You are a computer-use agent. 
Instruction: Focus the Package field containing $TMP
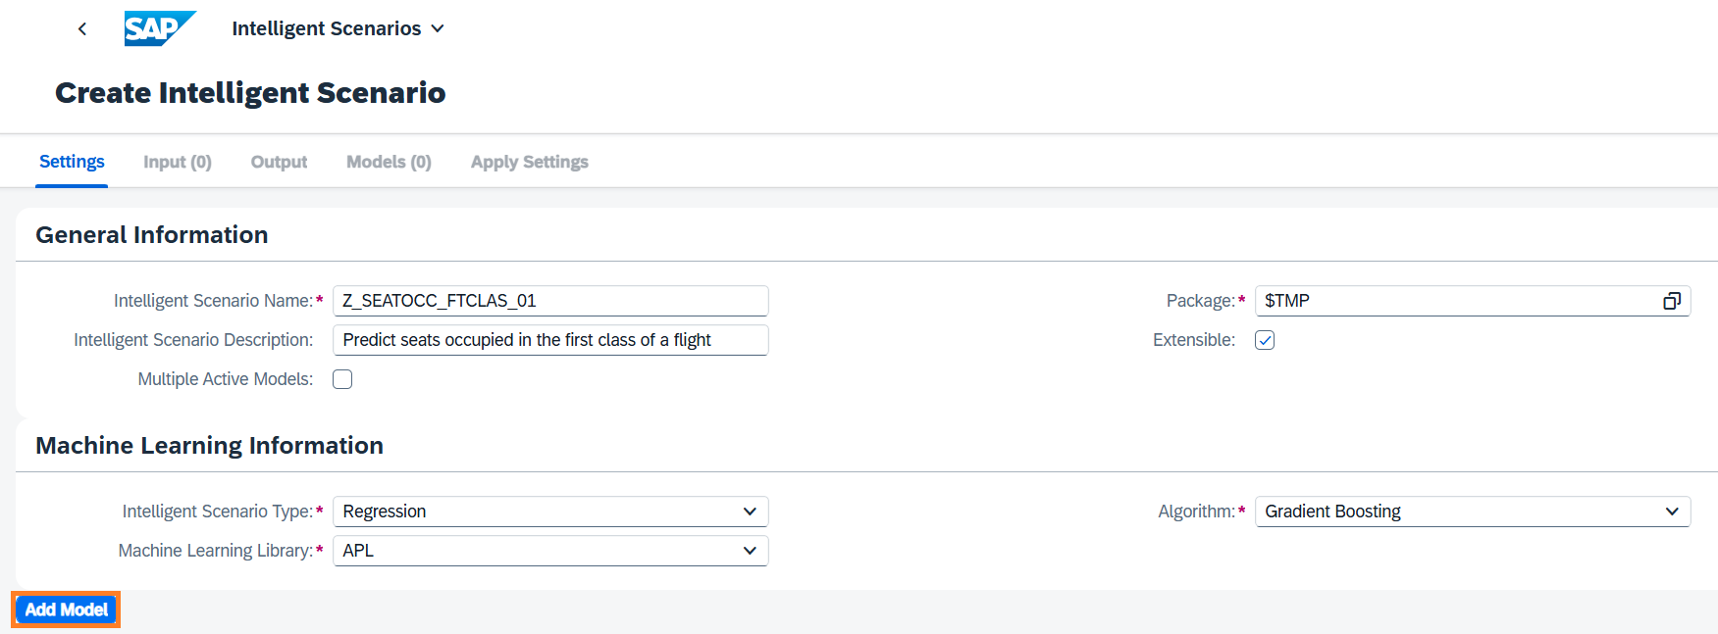tap(1452, 301)
